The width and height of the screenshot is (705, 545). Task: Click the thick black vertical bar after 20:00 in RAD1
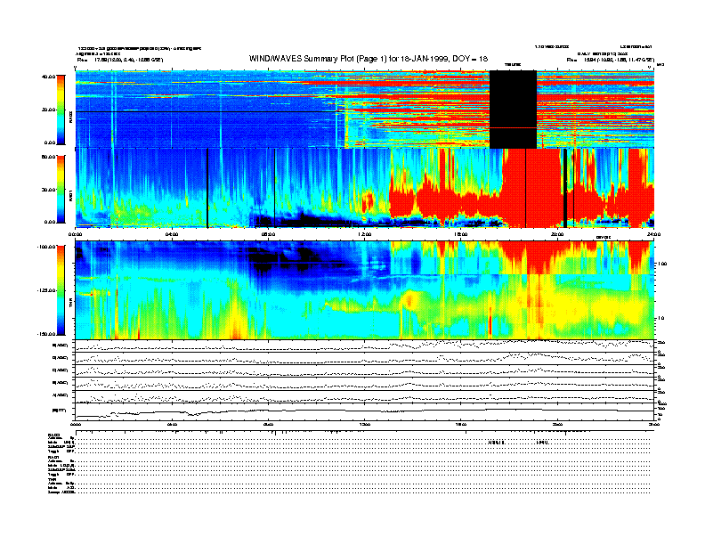565,188
